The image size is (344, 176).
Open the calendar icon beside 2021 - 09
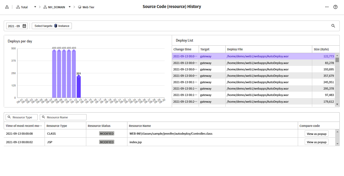(24, 26)
